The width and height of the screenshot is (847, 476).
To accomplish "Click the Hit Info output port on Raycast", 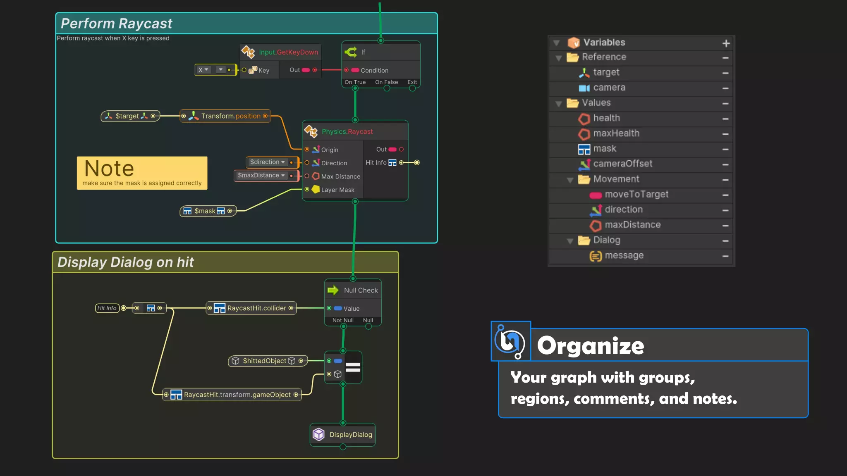I will point(401,163).
